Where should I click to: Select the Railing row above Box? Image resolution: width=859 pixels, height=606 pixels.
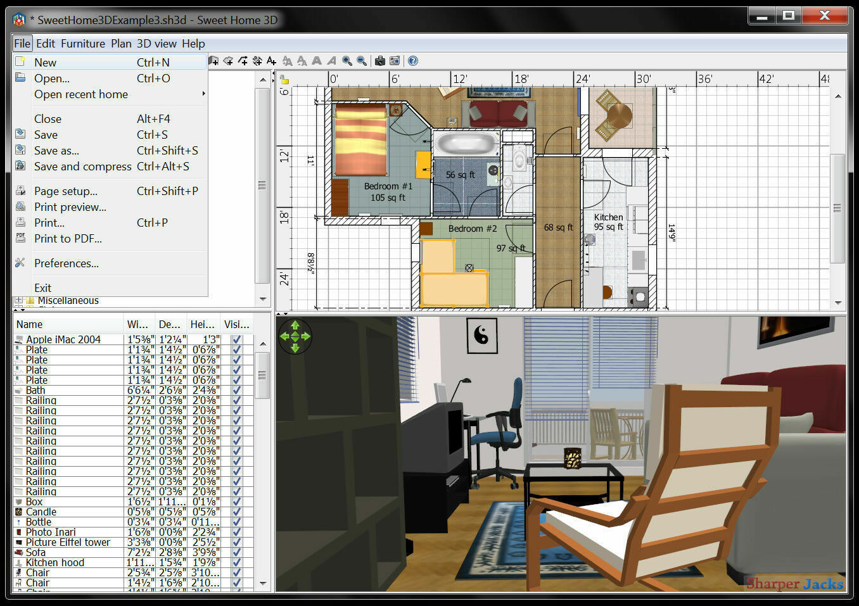(133, 491)
